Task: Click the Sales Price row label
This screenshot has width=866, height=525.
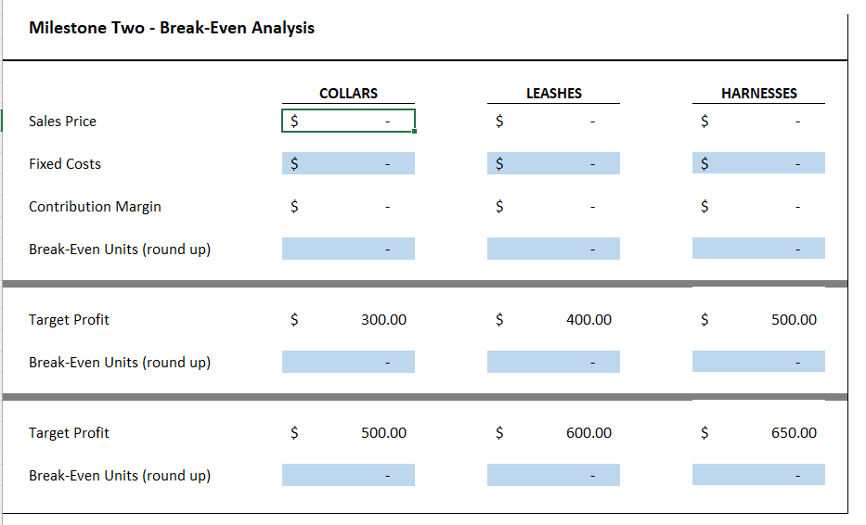Action: click(62, 121)
